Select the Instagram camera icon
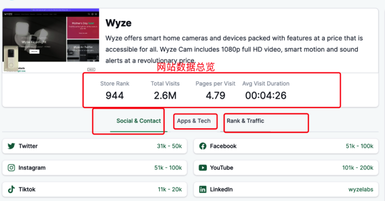 click(x=11, y=168)
